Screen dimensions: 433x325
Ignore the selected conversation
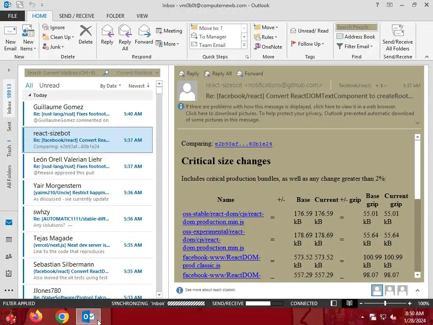(54, 28)
